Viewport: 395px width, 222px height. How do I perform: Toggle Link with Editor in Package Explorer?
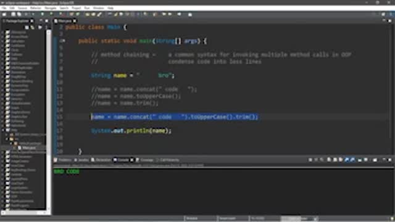(33, 27)
